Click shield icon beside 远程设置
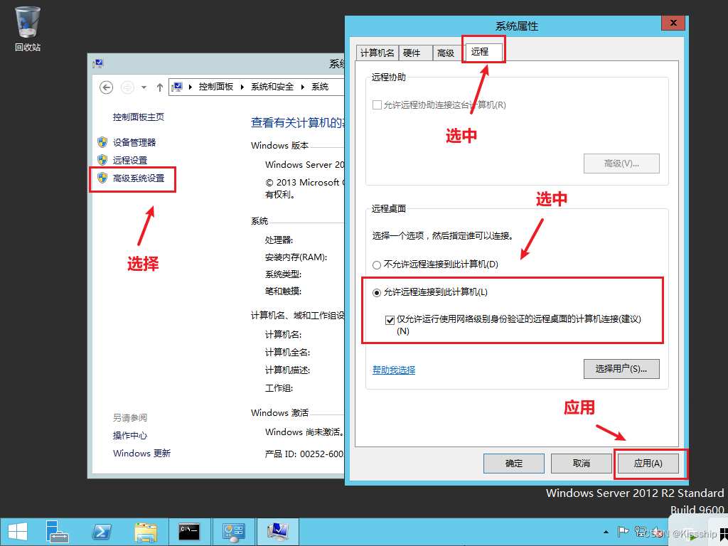The height and width of the screenshot is (546, 728). pyautogui.click(x=102, y=160)
